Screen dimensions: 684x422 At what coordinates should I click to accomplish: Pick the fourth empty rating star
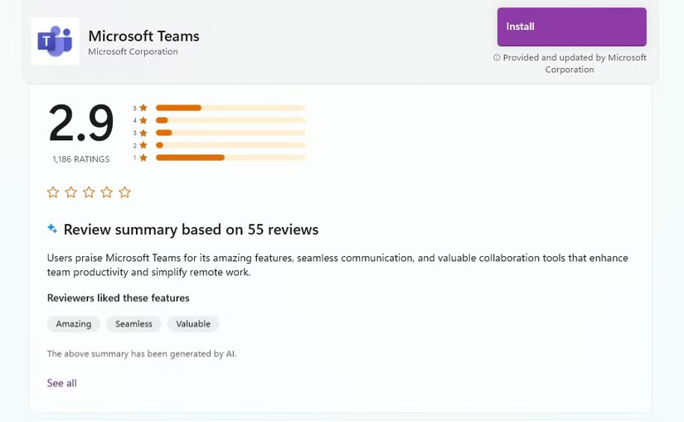pyautogui.click(x=107, y=192)
